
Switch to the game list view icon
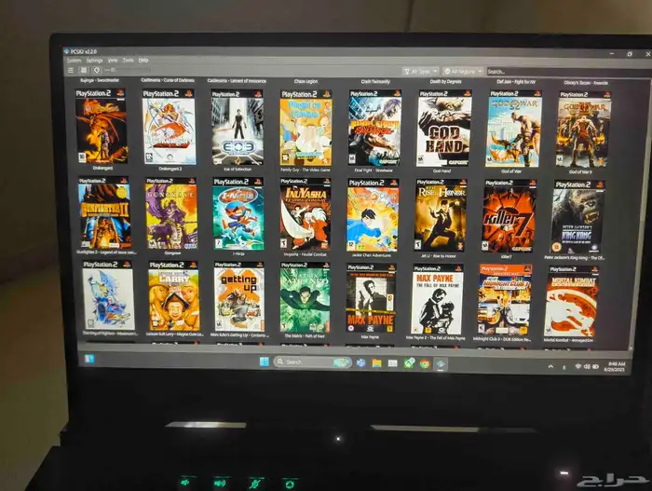[x=71, y=70]
